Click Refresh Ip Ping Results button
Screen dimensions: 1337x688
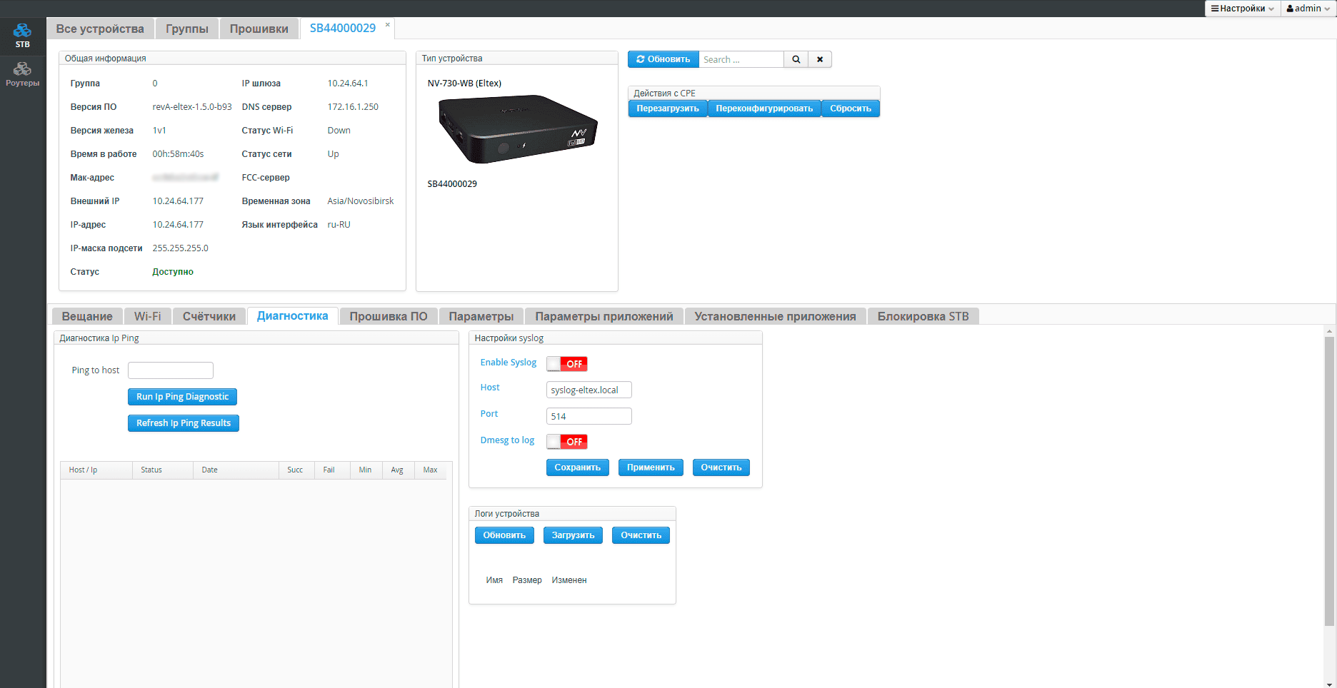(x=184, y=423)
